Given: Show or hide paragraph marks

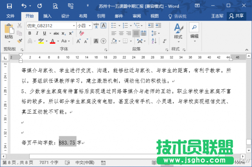Looking at the screenshot, I should tap(164, 41).
